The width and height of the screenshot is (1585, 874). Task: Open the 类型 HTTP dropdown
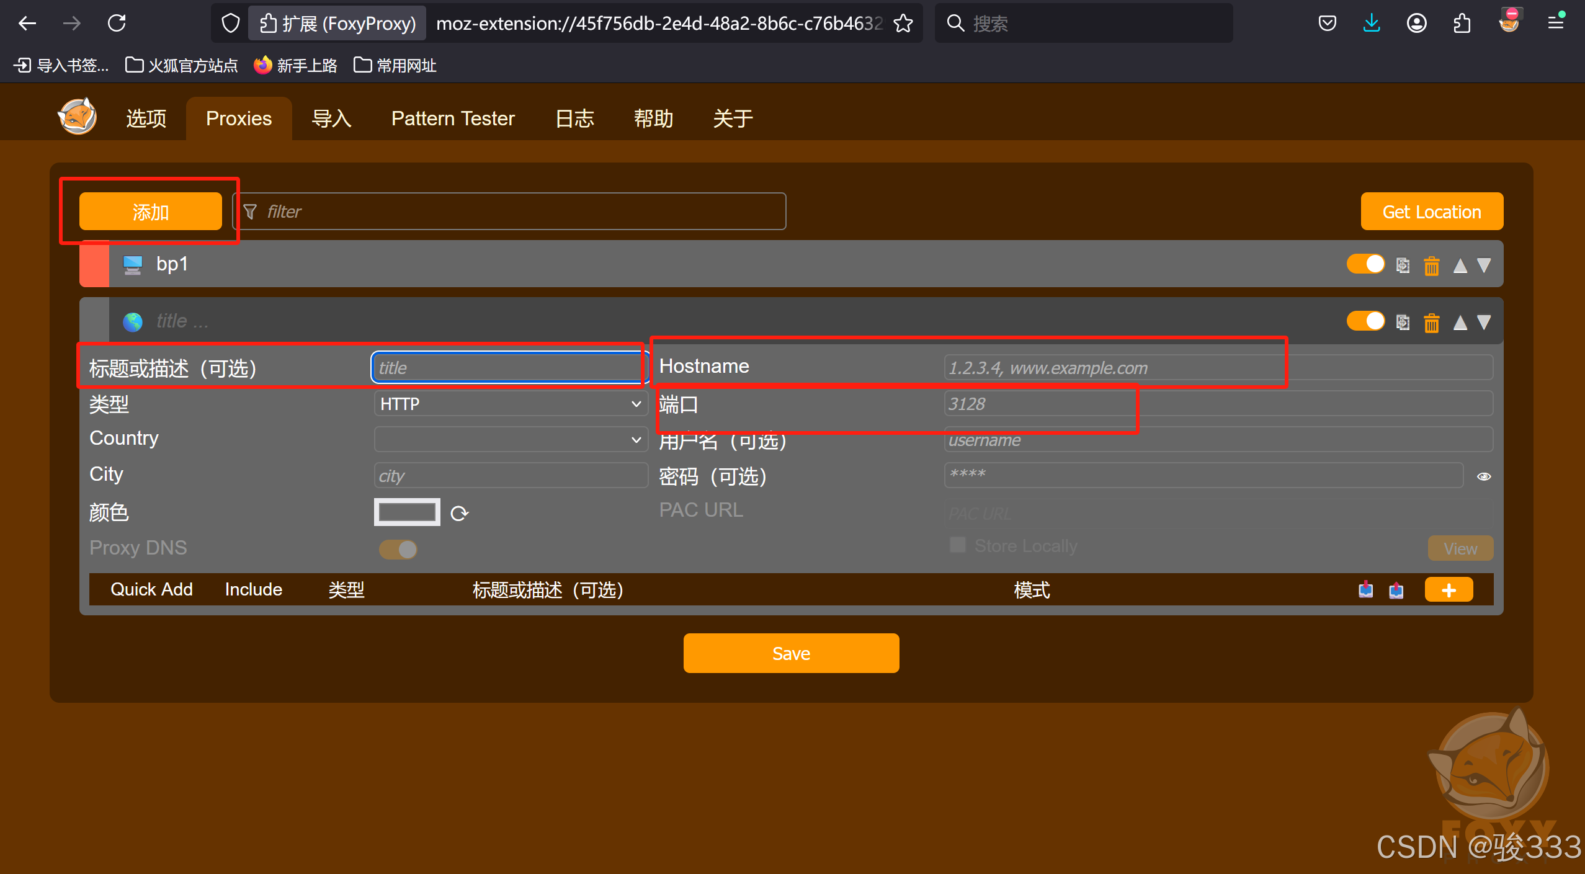(510, 404)
